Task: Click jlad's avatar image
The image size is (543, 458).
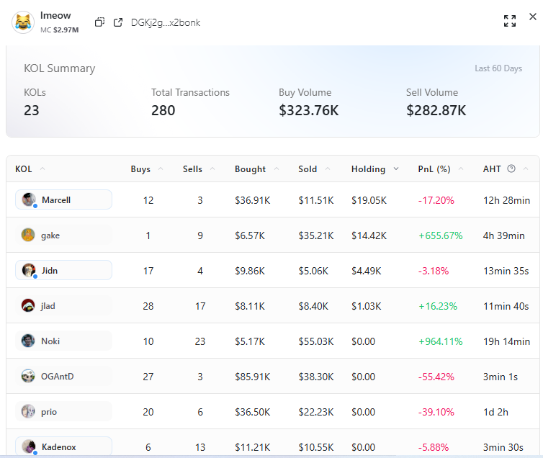Action: click(x=28, y=305)
